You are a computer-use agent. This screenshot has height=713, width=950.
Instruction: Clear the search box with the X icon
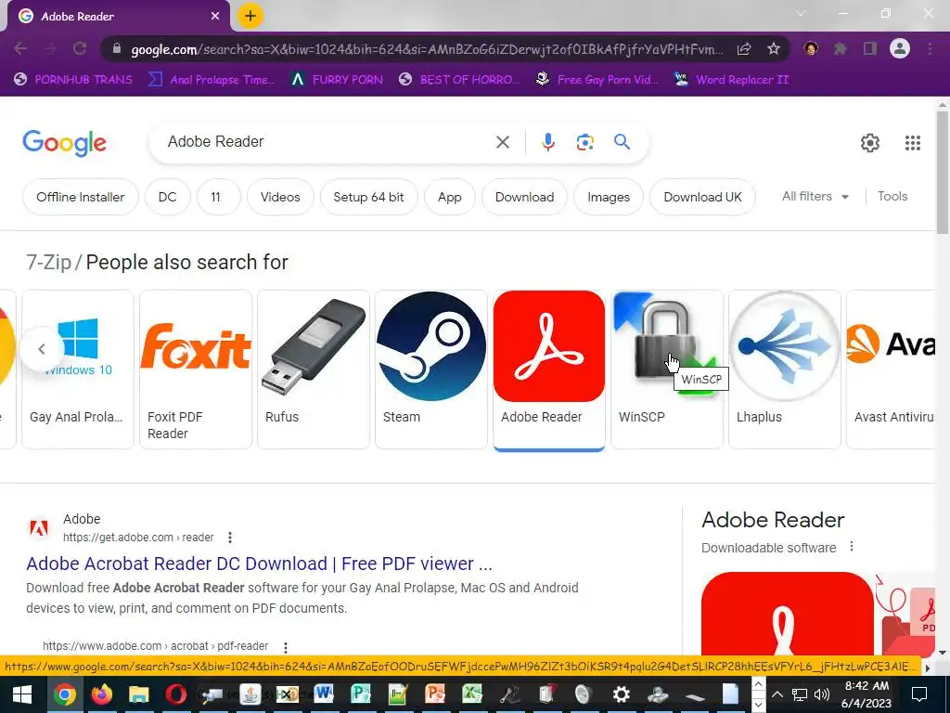(x=502, y=142)
